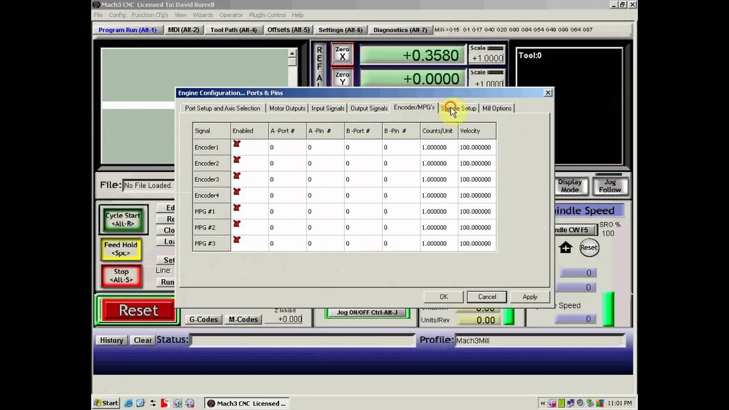Enable the Encoder4 red X toggle
The width and height of the screenshot is (729, 410).
pos(237,192)
